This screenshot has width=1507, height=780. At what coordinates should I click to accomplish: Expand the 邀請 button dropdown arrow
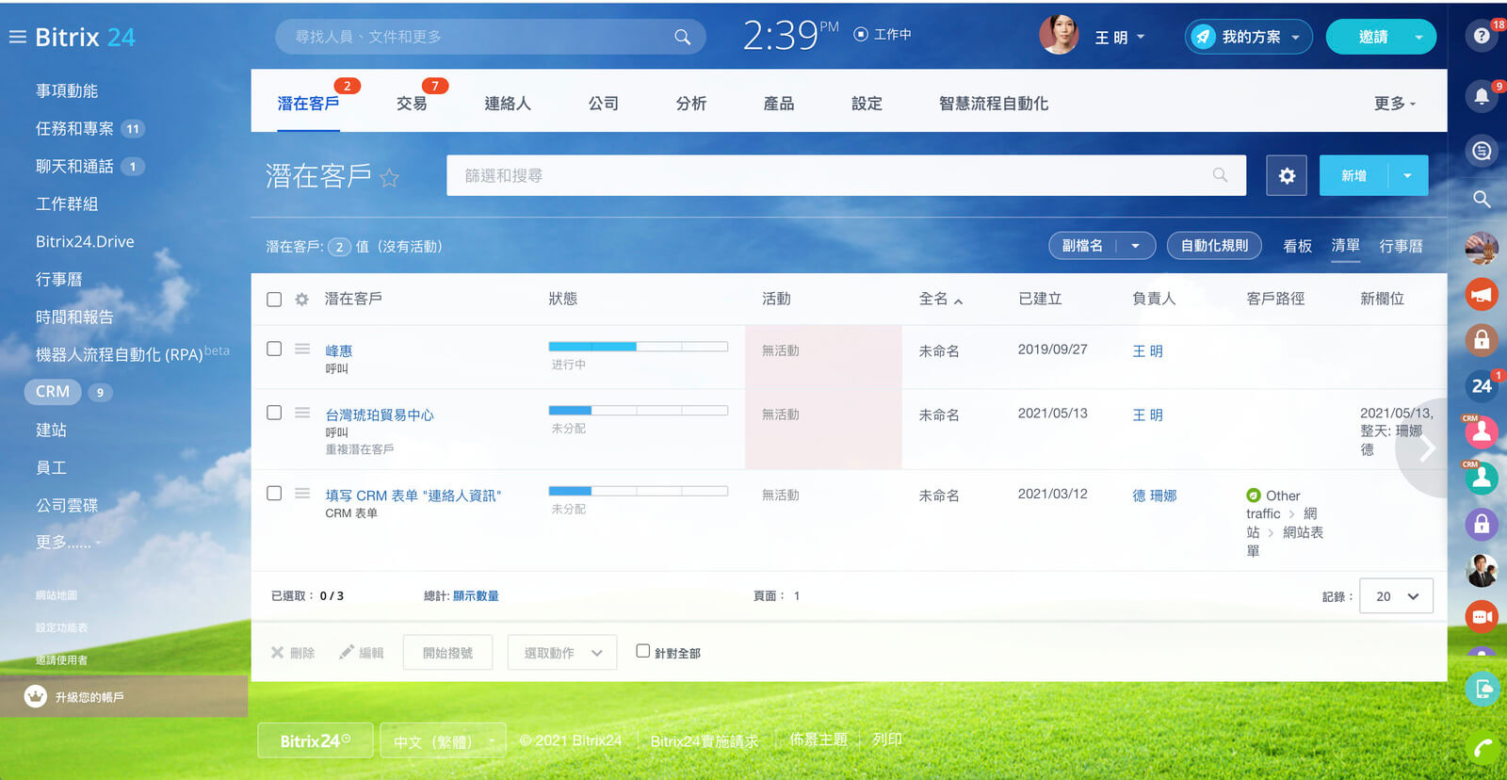click(1418, 37)
